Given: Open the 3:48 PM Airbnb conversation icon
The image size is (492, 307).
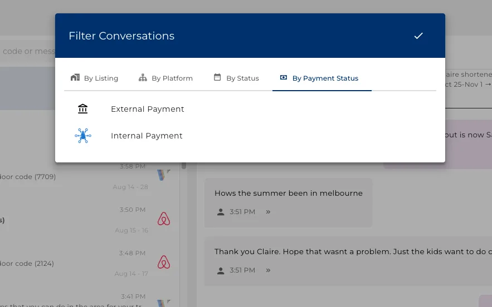Looking at the screenshot, I should pos(164,262).
